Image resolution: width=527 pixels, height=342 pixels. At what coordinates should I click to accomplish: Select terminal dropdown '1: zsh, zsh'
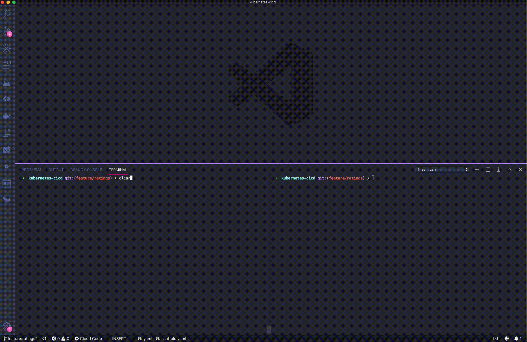pyautogui.click(x=442, y=170)
